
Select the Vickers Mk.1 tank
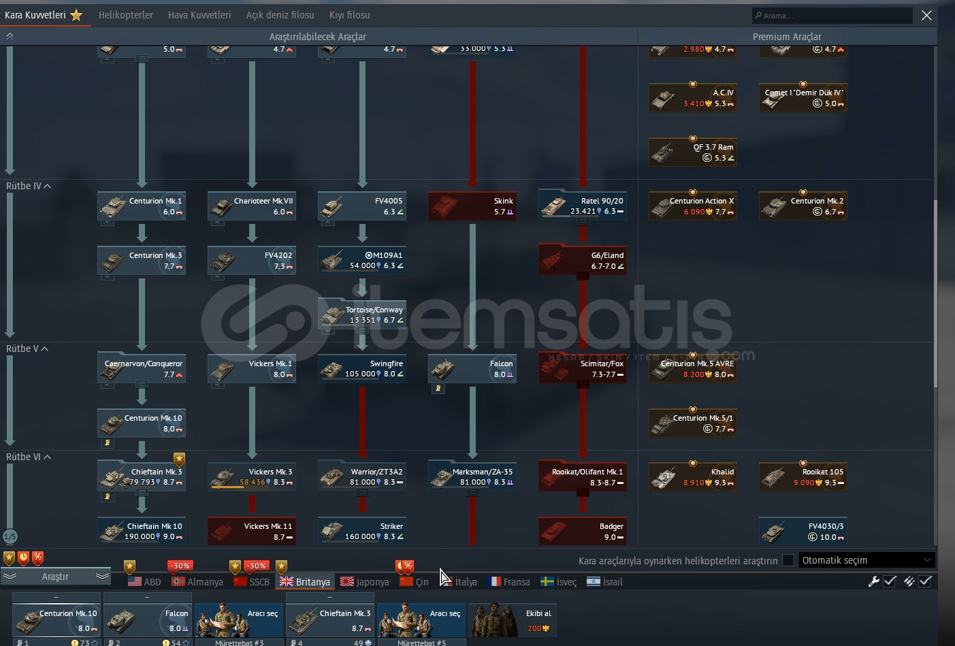coord(252,369)
